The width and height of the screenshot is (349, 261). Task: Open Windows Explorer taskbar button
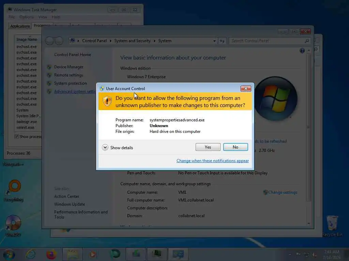pos(73,254)
